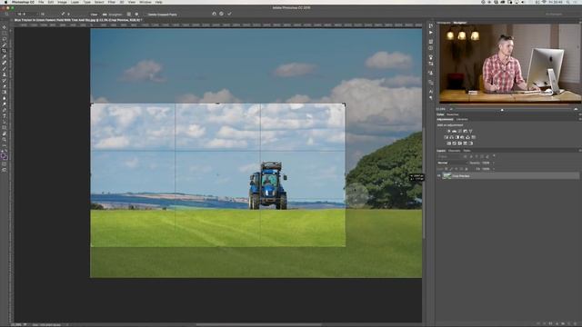
Task: Toggle Quick Mask mode
Action: pyautogui.click(x=5, y=164)
